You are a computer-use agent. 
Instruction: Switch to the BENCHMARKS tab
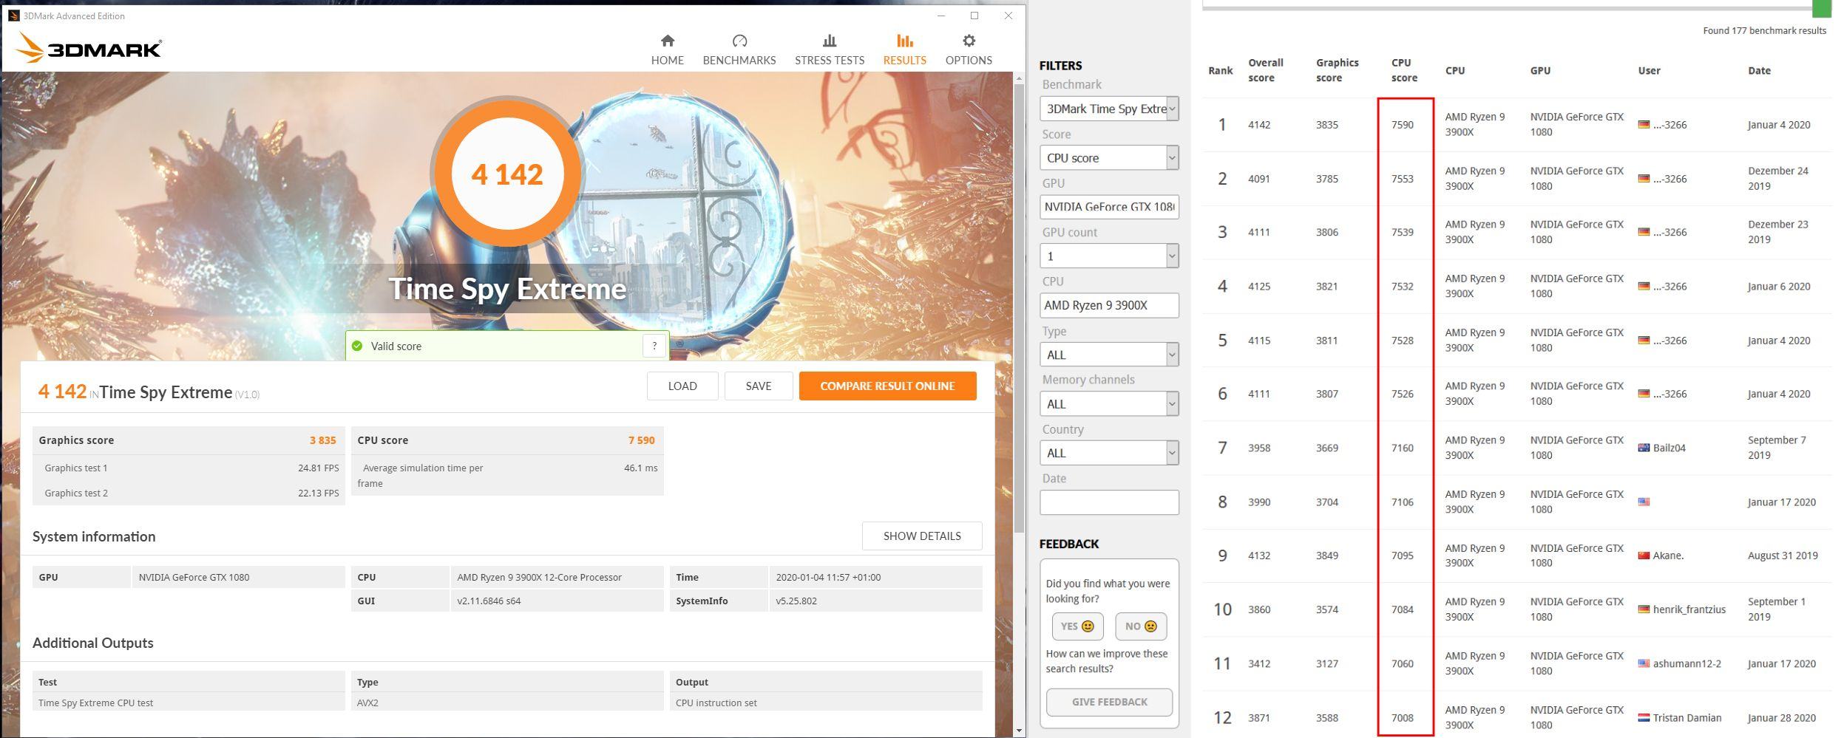pyautogui.click(x=739, y=50)
